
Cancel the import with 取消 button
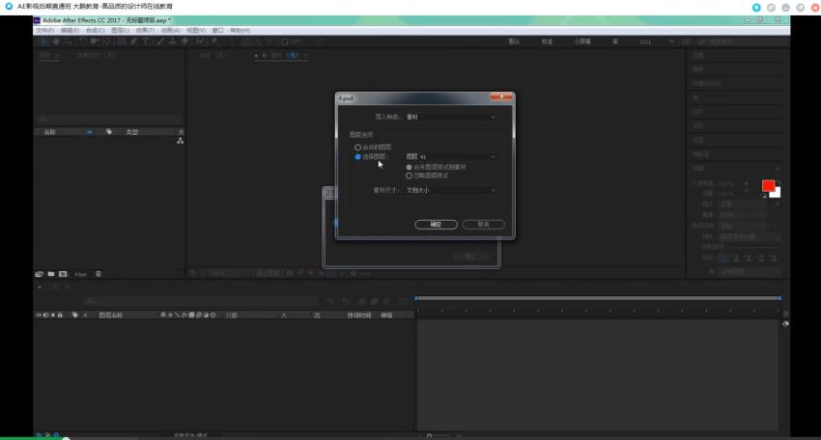click(483, 225)
